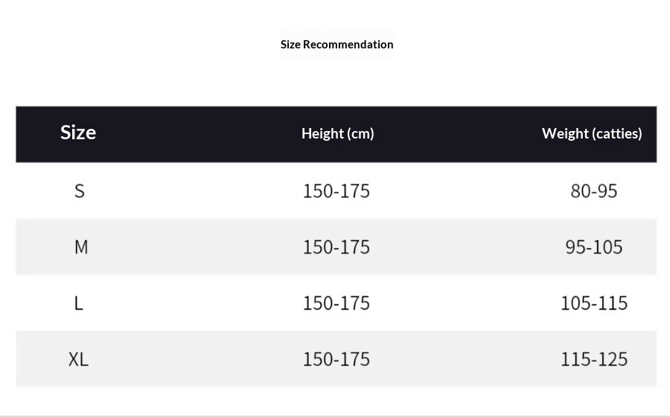The height and width of the screenshot is (417, 670).
Task: Click the height value in the XL row
Action: pos(336,359)
